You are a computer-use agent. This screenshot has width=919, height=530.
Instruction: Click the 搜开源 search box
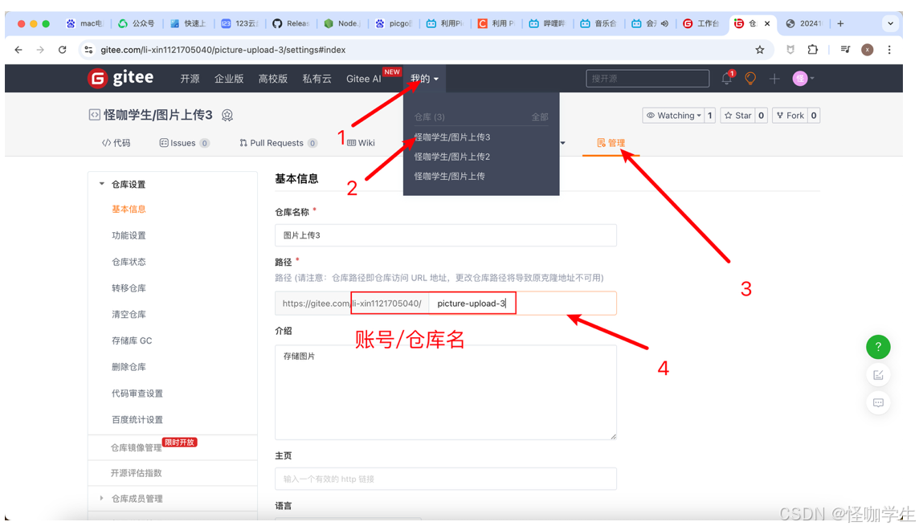coord(647,78)
